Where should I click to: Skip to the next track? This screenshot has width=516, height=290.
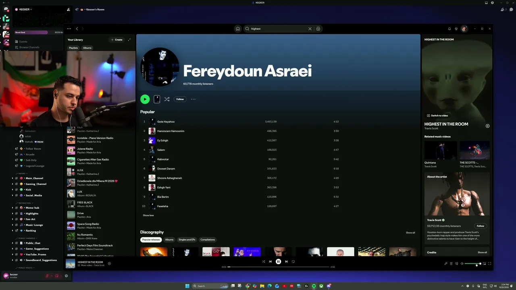click(286, 261)
